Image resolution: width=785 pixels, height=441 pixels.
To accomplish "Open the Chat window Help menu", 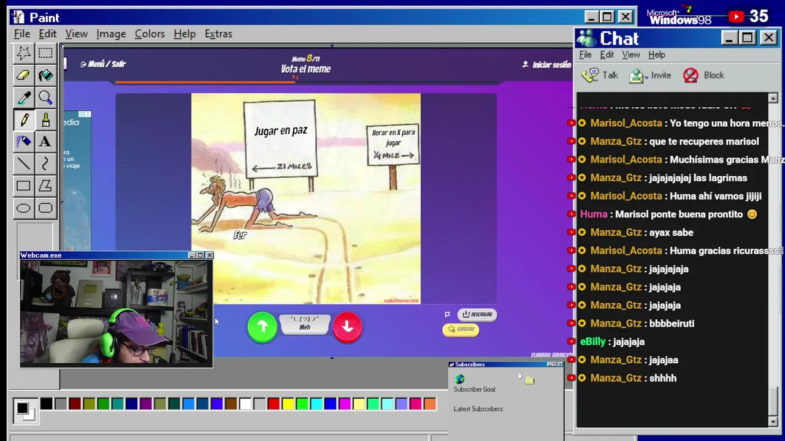I will [x=657, y=55].
